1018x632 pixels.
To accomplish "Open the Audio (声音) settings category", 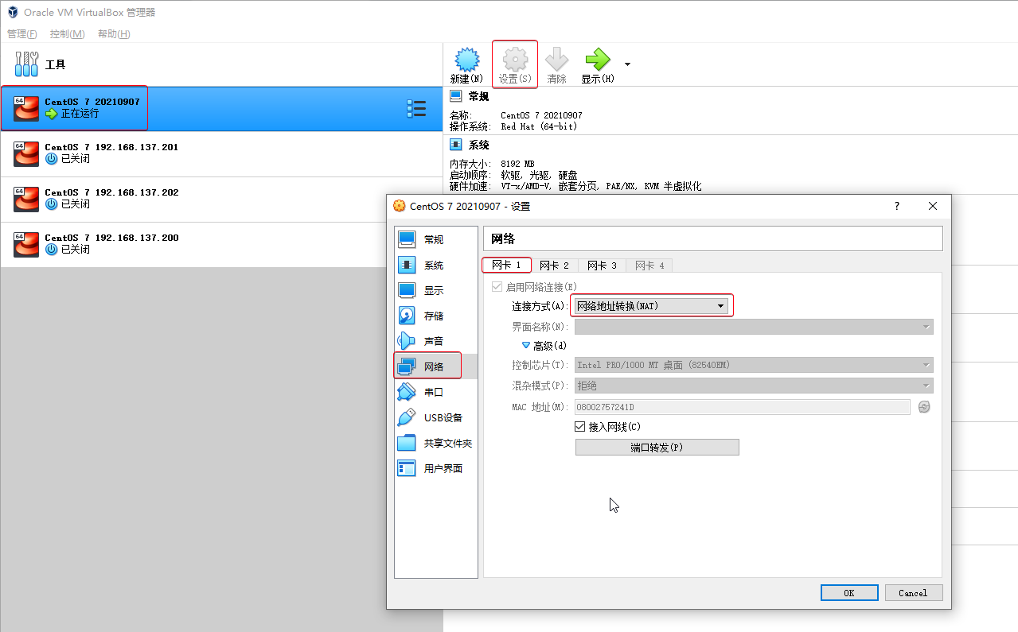I will coord(435,341).
